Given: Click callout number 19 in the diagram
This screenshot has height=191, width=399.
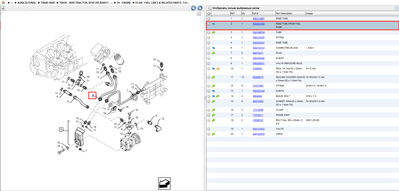Looking at the screenshot, I should 88,77.
